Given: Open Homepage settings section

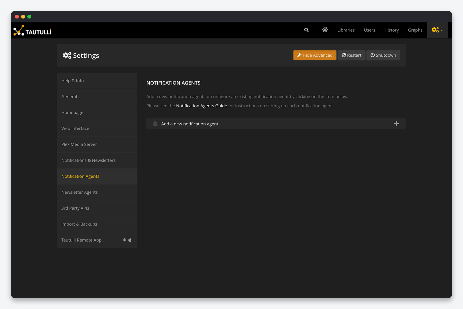Looking at the screenshot, I should tap(97, 113).
